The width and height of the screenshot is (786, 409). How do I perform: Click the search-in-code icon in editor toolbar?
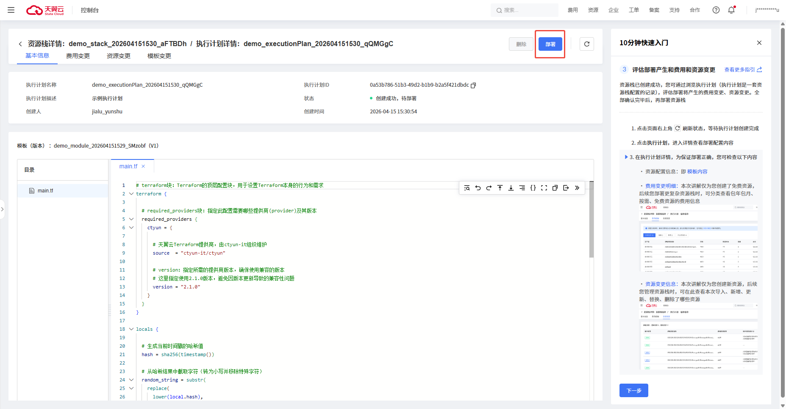[x=467, y=188]
